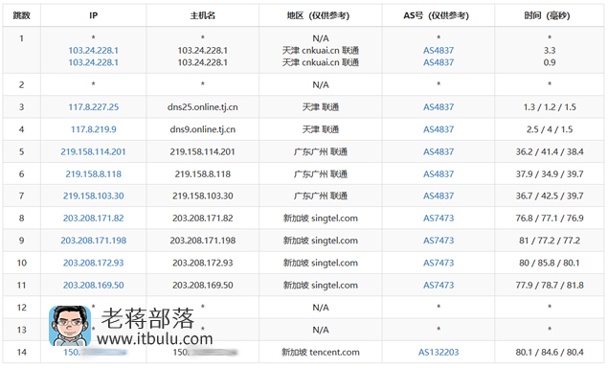The width and height of the screenshot is (608, 368).
Task: Click AS4837 link in hop 7 row
Action: [439, 196]
